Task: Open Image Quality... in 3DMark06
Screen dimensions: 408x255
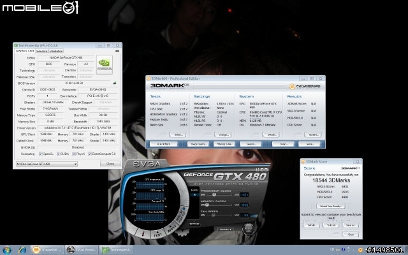Action: (x=198, y=144)
